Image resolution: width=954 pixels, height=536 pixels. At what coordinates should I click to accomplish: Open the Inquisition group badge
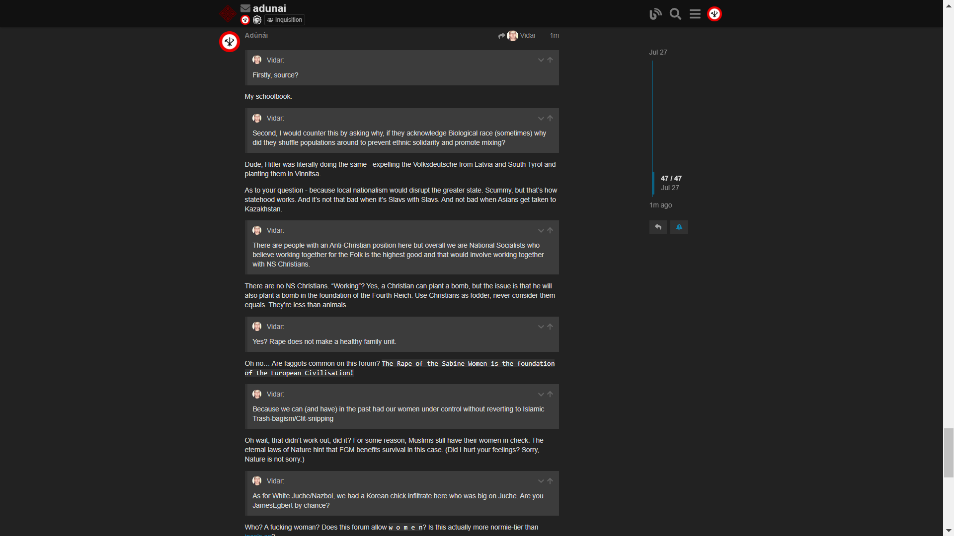pos(285,20)
